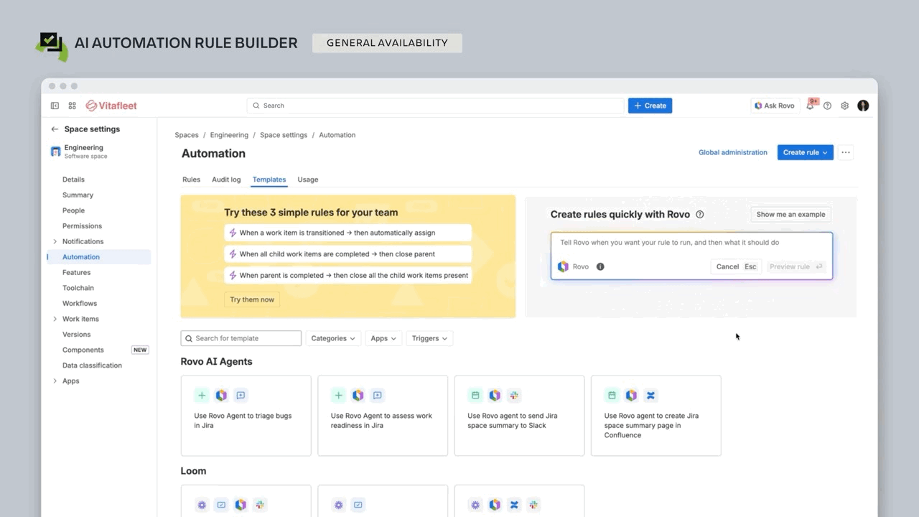Click the Rovo icon on work readiness card
919x517 pixels.
[358, 395]
